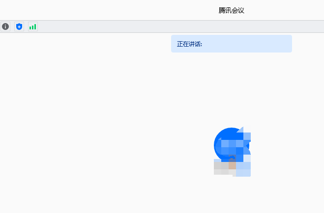Click the blue security shield icon
Image resolution: width=324 pixels, height=213 pixels.
(x=19, y=27)
